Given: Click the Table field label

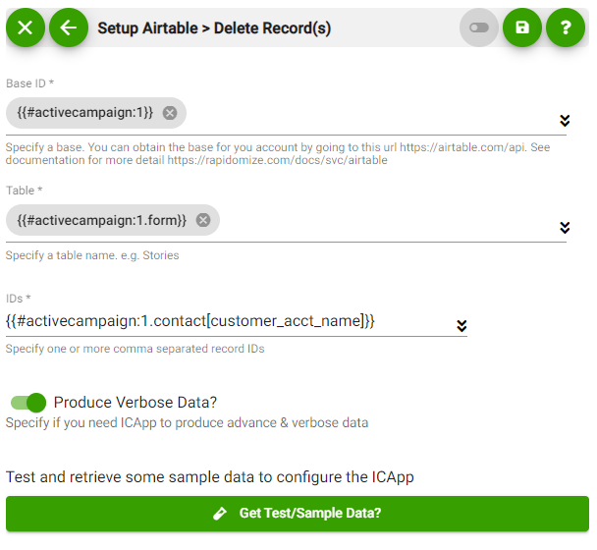Looking at the screenshot, I should (24, 191).
